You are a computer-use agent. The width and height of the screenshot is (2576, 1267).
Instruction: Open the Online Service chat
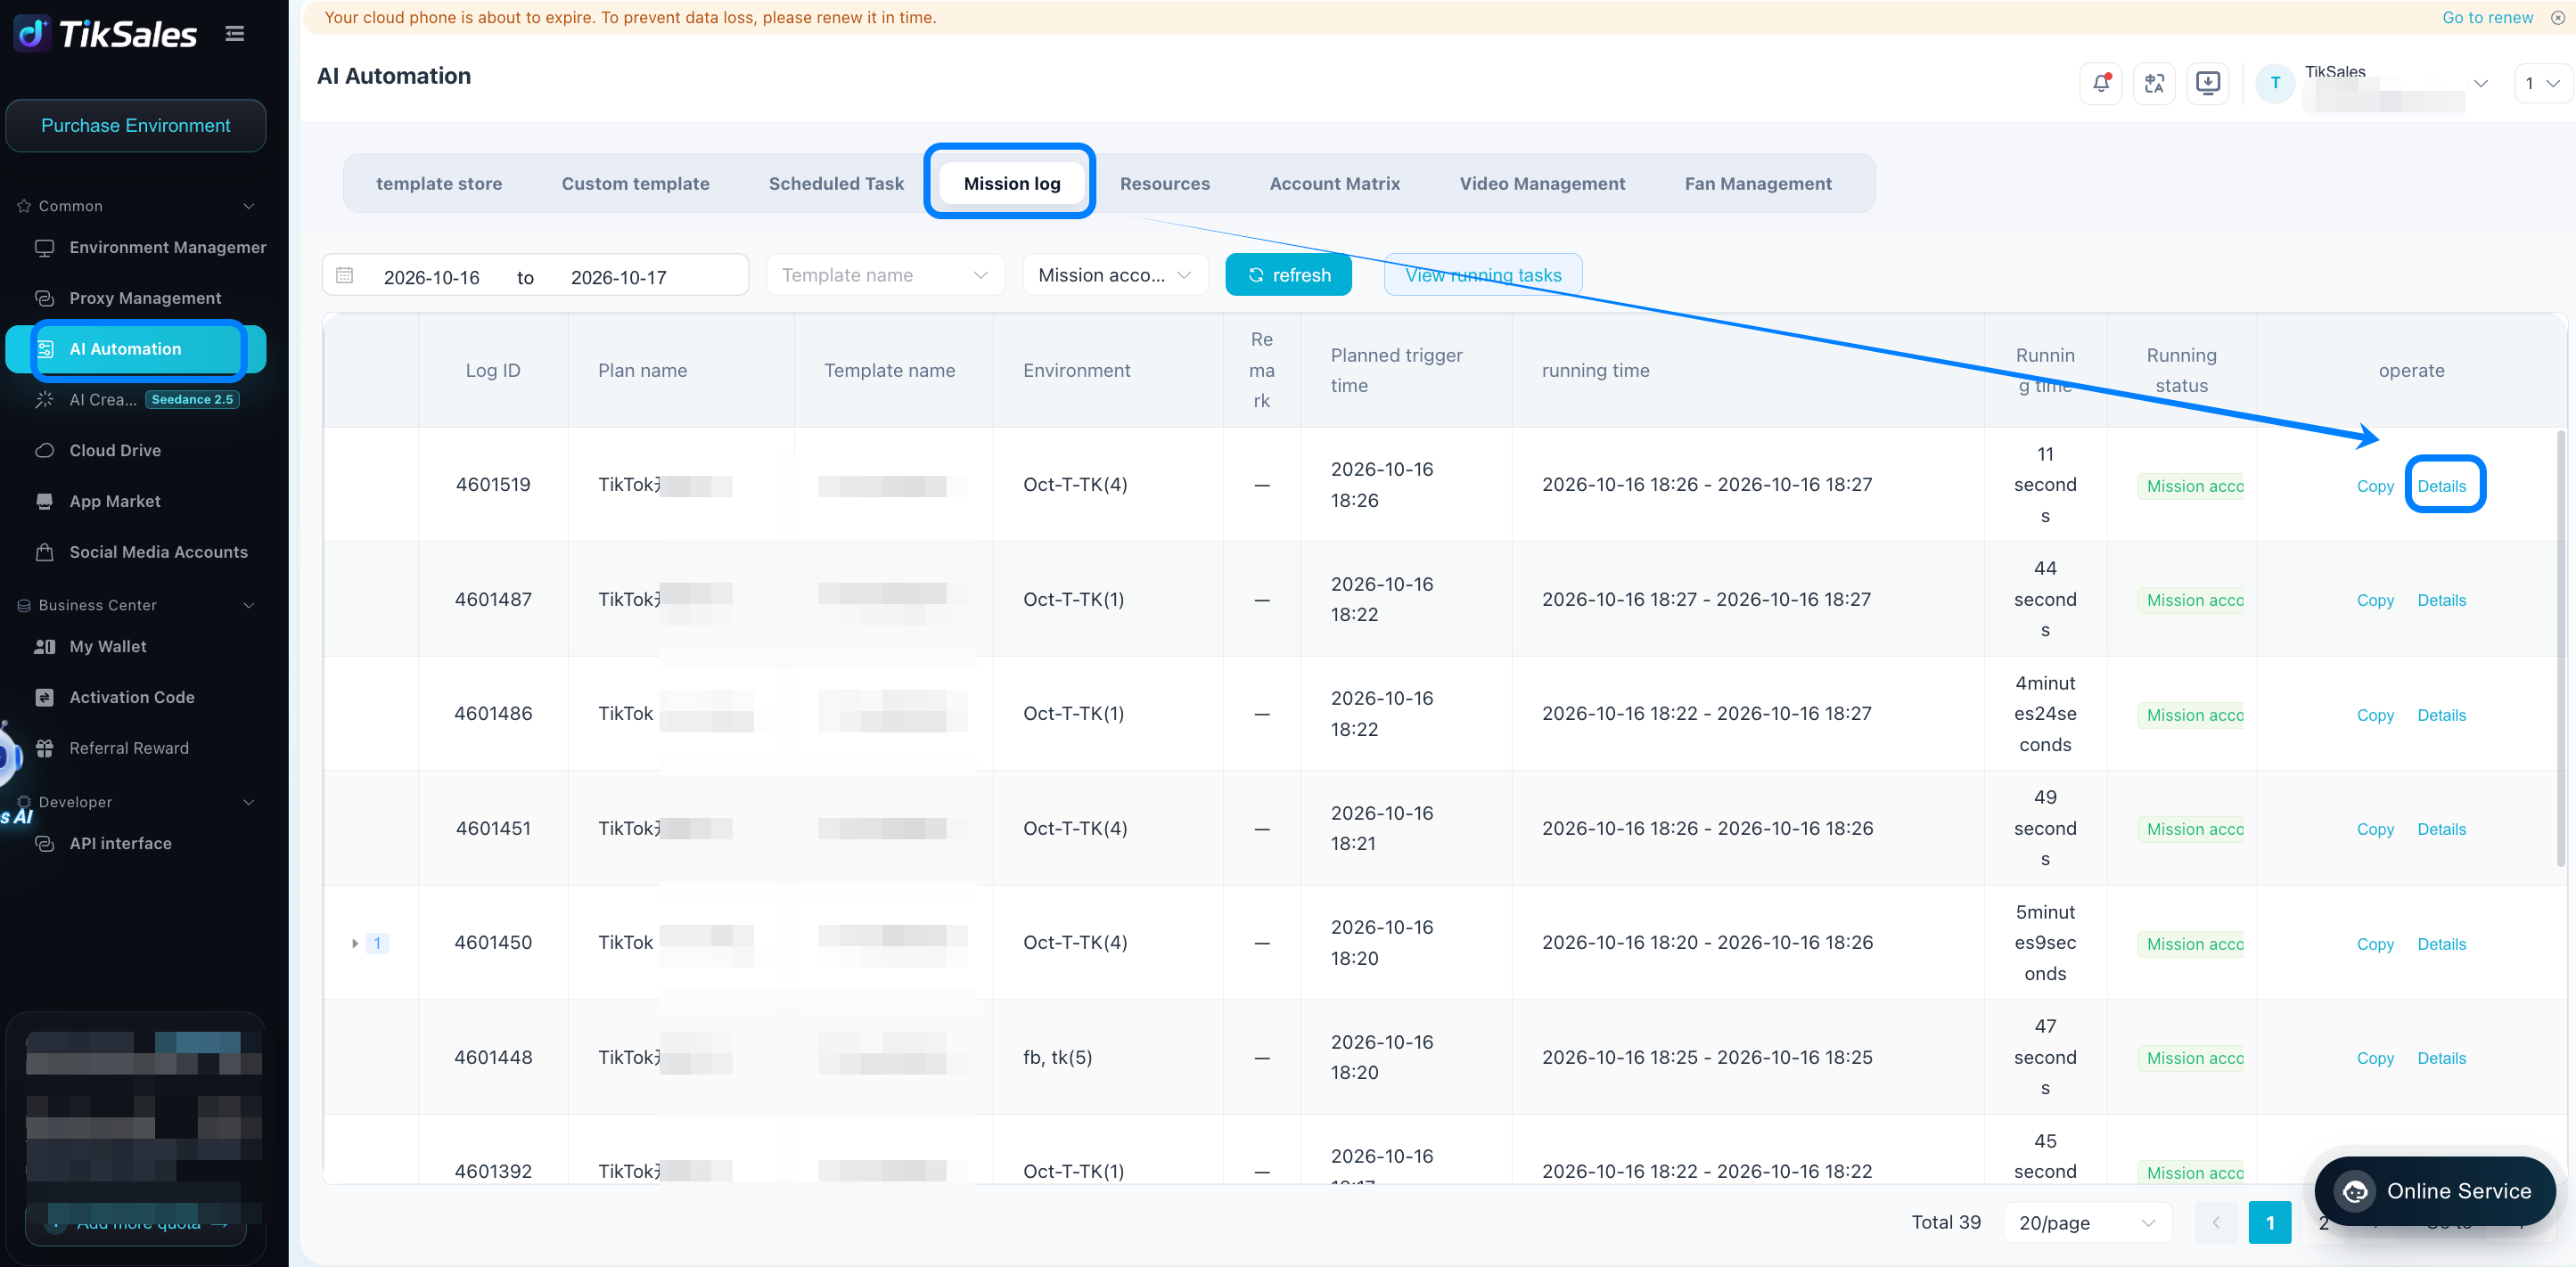tap(2435, 1191)
